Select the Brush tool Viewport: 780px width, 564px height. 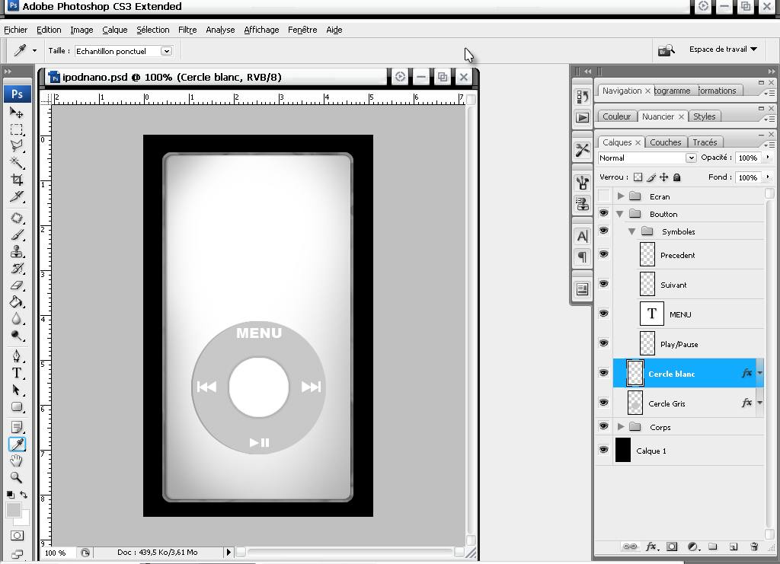tap(17, 234)
